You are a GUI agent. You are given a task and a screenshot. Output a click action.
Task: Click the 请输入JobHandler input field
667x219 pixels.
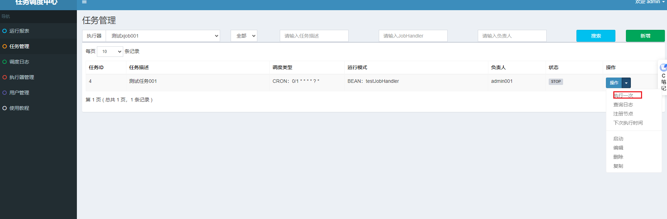tap(413, 36)
